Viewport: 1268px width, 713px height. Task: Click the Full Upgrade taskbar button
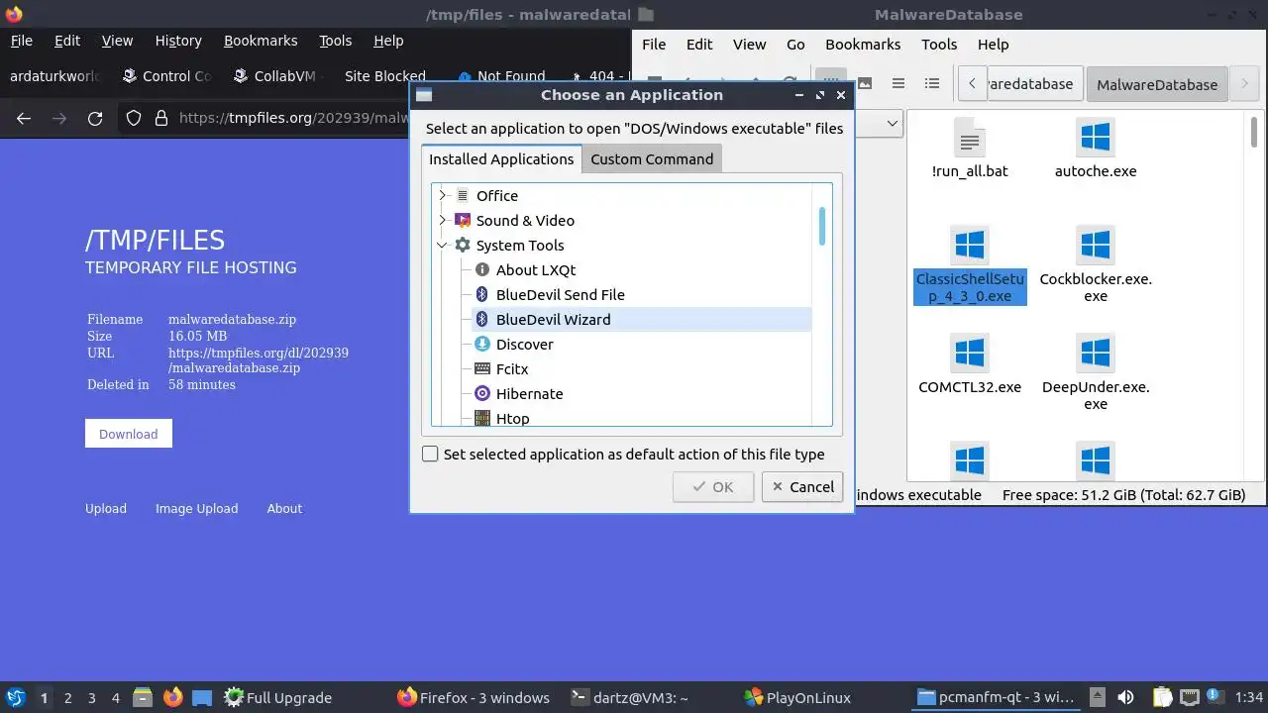[277, 697]
